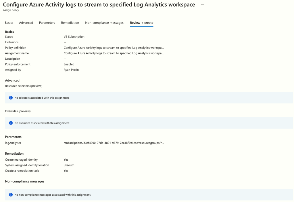Image resolution: width=294 pixels, height=202 pixels.
Task: Click the Create a remediation task Yes value
Action: point(66,170)
